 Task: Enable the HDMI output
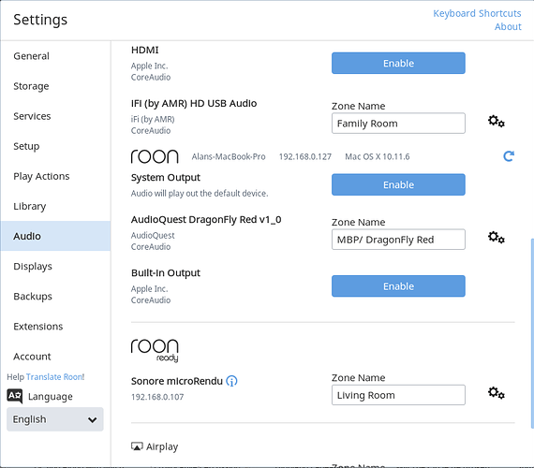[398, 63]
